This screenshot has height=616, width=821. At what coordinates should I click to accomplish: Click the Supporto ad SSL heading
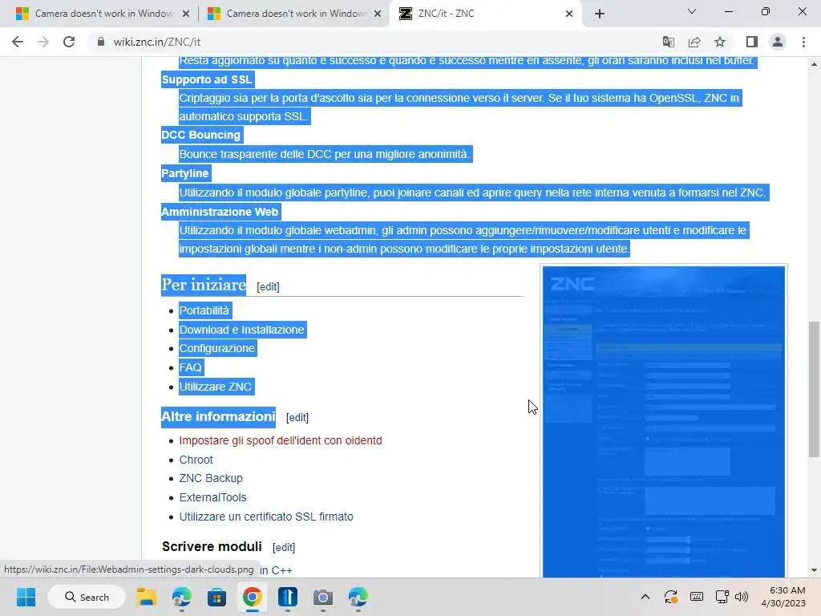click(207, 79)
